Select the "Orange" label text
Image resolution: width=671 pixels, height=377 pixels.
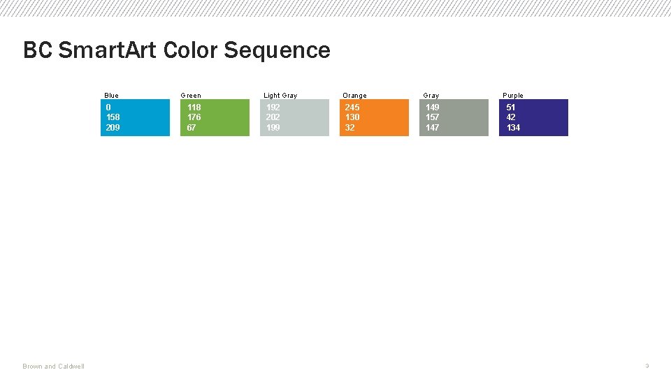point(354,96)
